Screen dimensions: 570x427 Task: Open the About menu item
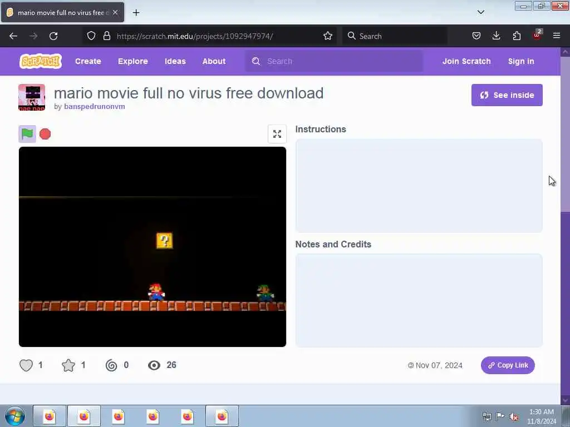pos(214,61)
